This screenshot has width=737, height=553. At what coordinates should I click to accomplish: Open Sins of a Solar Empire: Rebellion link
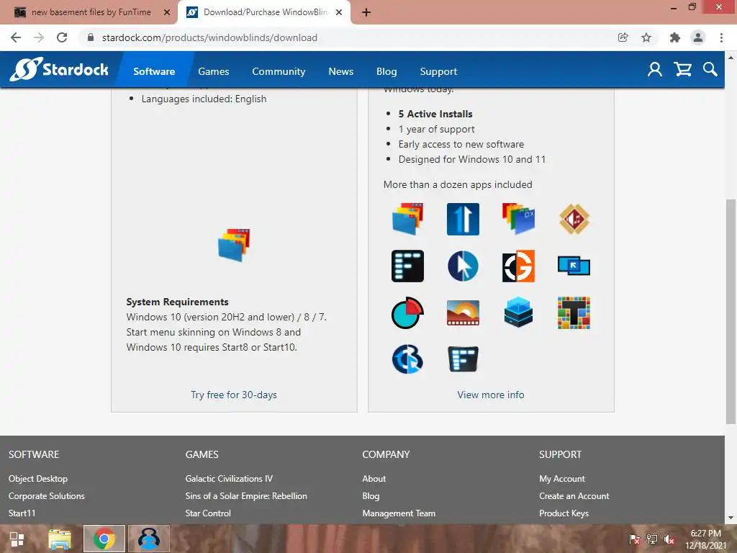246,496
